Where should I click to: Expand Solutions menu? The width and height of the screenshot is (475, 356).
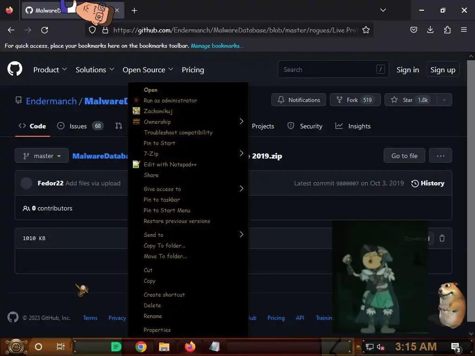(x=95, y=70)
